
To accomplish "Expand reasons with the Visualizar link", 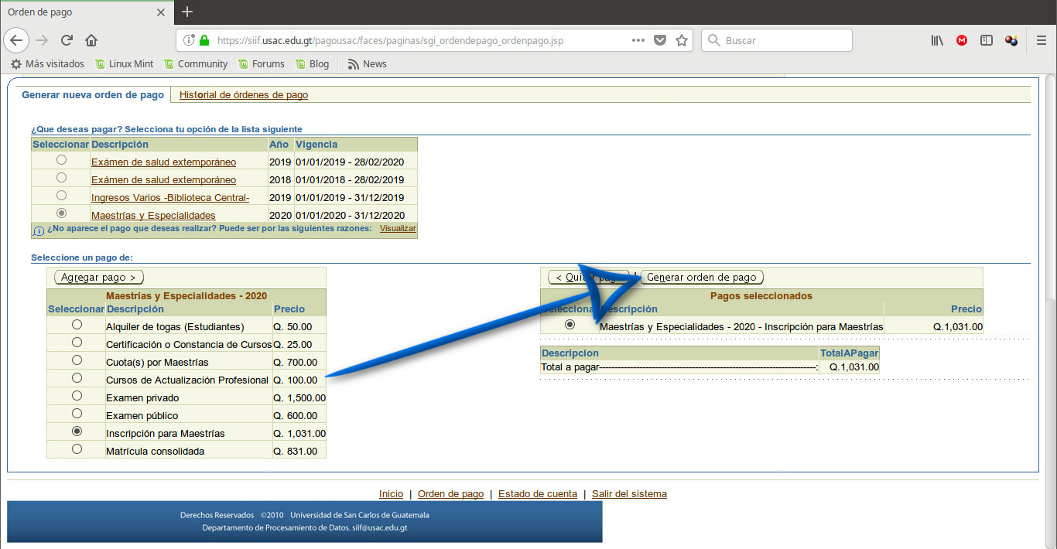I will pyautogui.click(x=398, y=229).
